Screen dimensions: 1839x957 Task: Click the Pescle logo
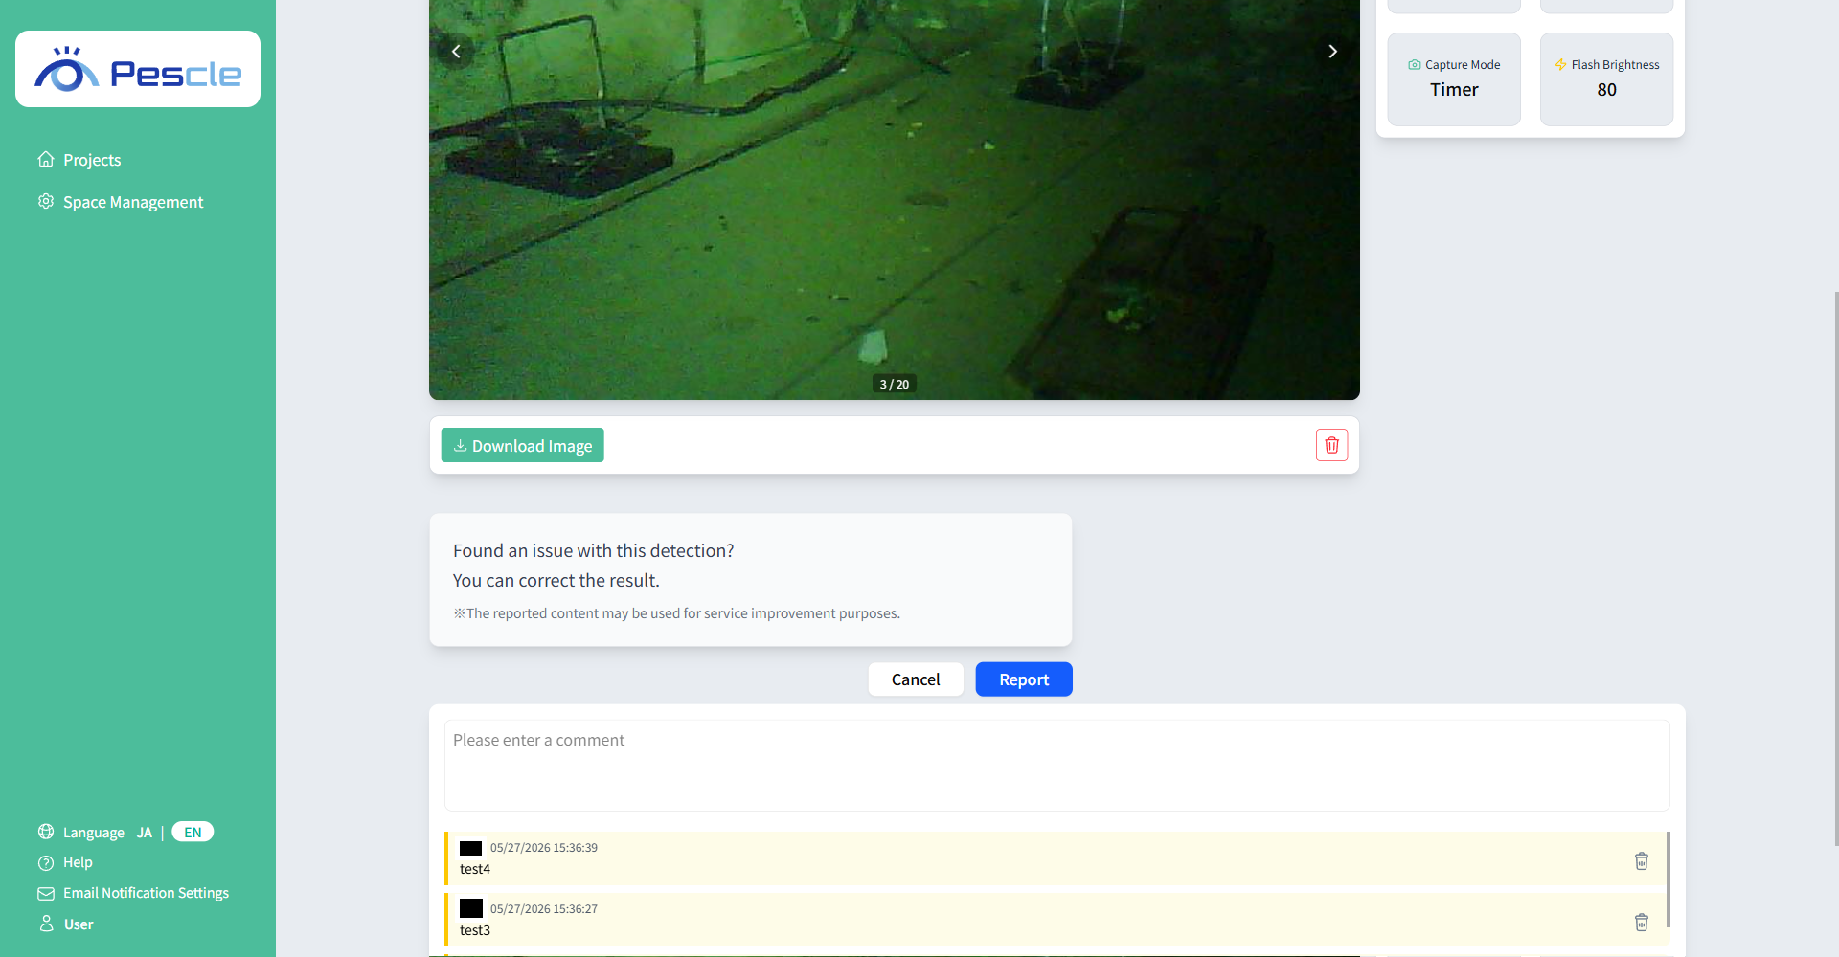click(x=138, y=69)
